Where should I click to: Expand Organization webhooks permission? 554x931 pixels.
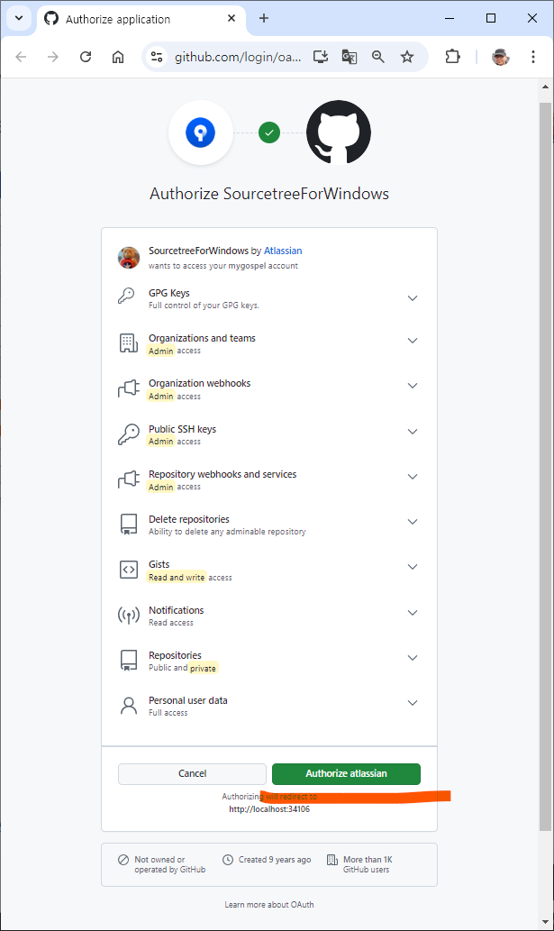[x=413, y=386]
